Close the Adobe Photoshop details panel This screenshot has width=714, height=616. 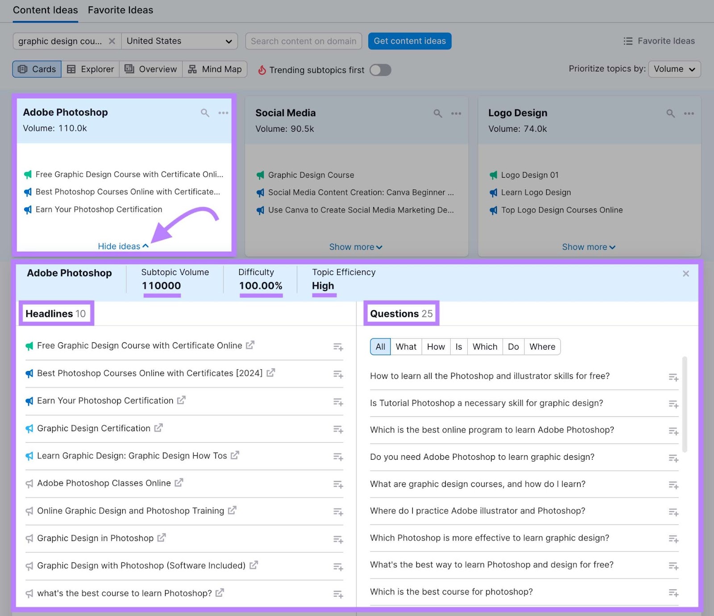[x=686, y=274]
